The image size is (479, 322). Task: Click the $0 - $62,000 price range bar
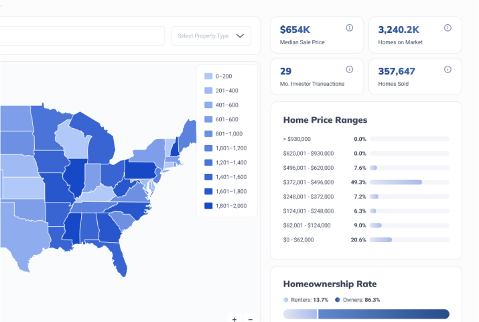(x=409, y=239)
